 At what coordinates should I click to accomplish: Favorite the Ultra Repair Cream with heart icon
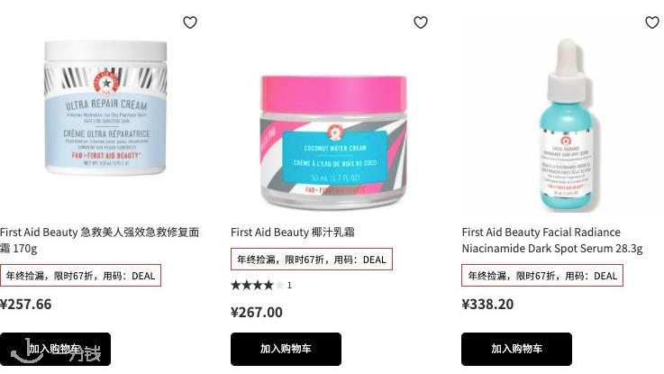click(190, 22)
